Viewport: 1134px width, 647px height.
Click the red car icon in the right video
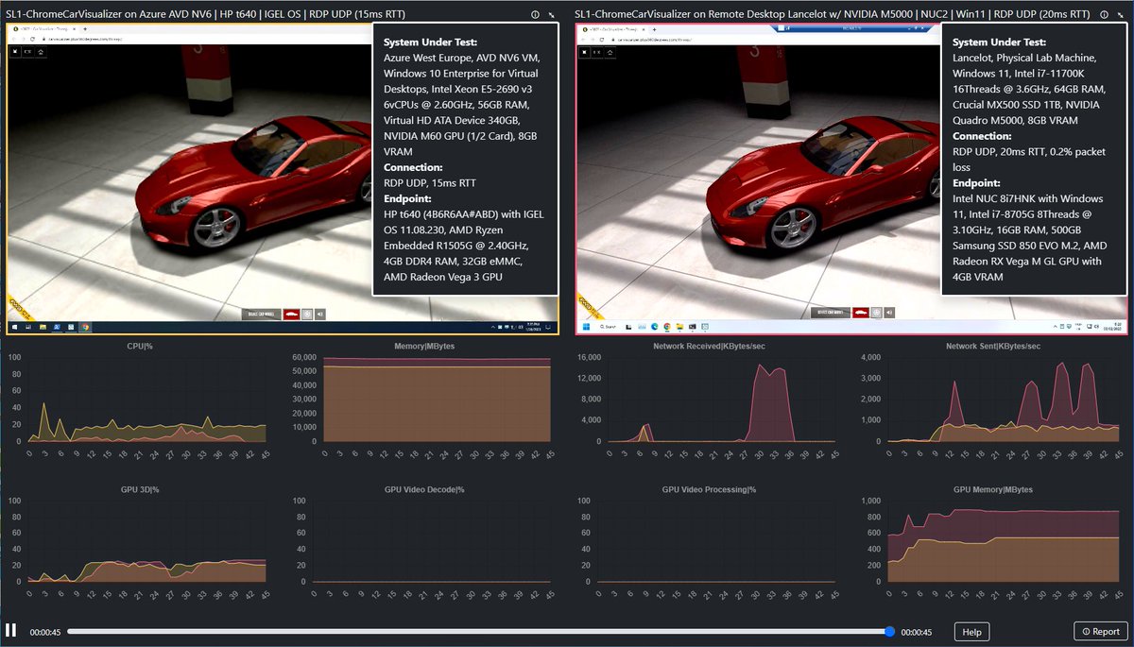click(x=861, y=313)
